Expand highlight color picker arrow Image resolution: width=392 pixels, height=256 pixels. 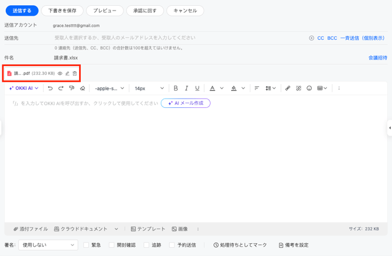(243, 88)
